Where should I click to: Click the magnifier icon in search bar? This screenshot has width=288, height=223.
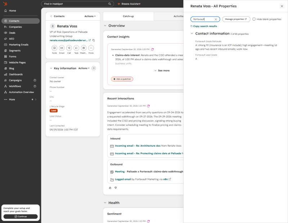click(x=110, y=4)
